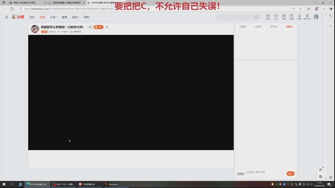335x188 pixels.
Task: Click the address bar URL
Action: (x=69, y=9)
